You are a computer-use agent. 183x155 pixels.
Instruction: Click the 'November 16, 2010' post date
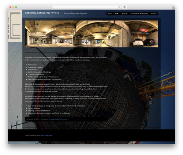click(33, 119)
